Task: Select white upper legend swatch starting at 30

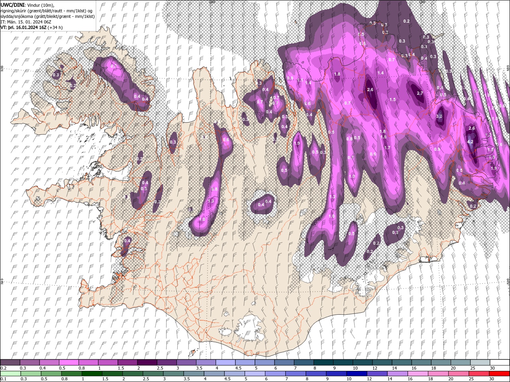Action: click(499, 363)
